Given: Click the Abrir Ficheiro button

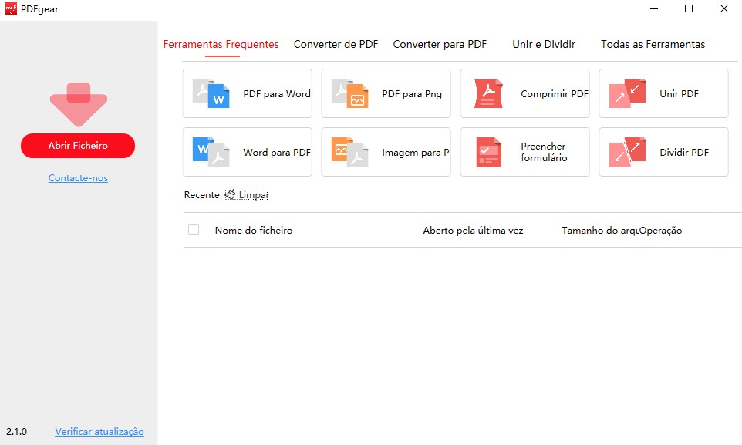Looking at the screenshot, I should click(x=77, y=145).
